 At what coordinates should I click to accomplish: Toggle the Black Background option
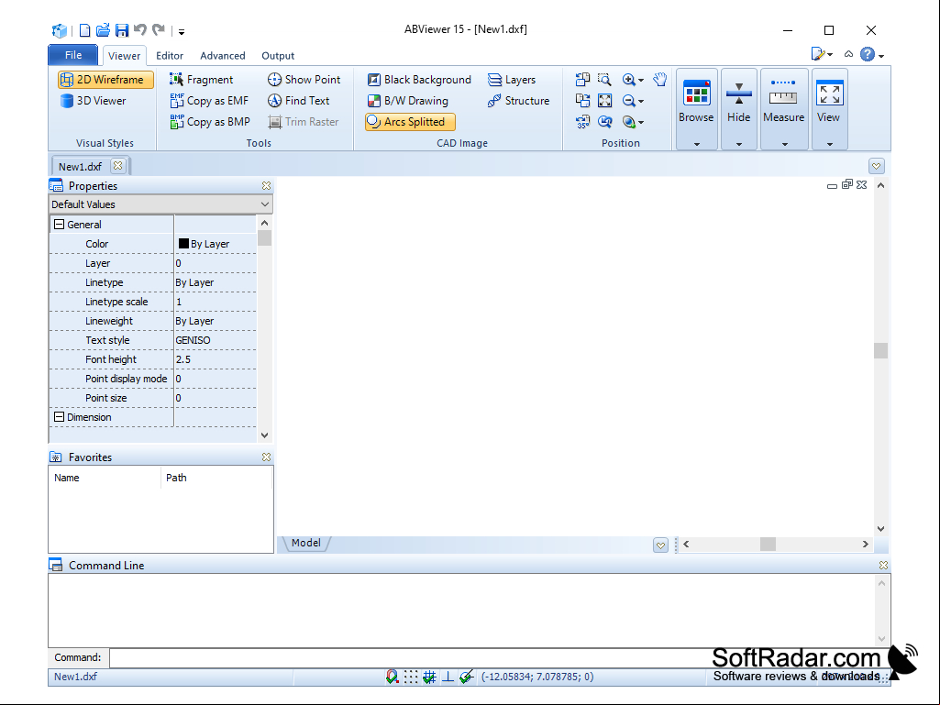(419, 80)
